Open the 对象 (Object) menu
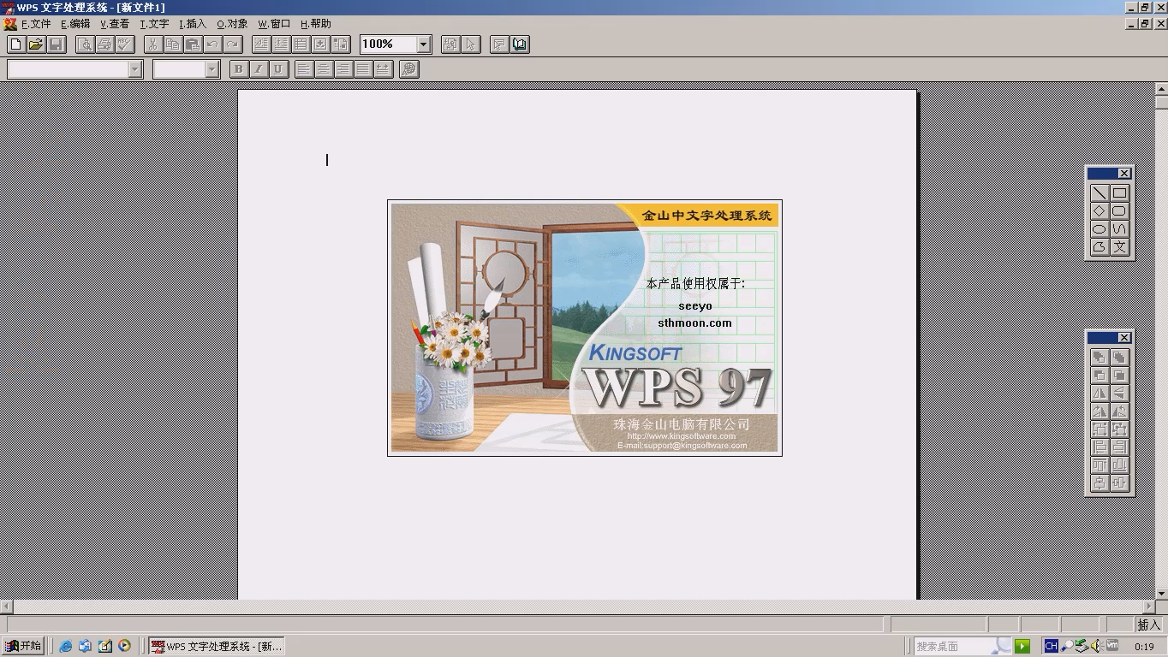The image size is (1168, 657). point(232,24)
